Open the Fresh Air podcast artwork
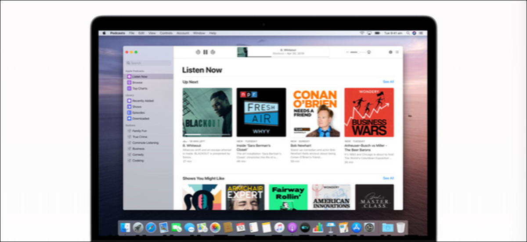The height and width of the screenshot is (242, 527). pos(261,112)
